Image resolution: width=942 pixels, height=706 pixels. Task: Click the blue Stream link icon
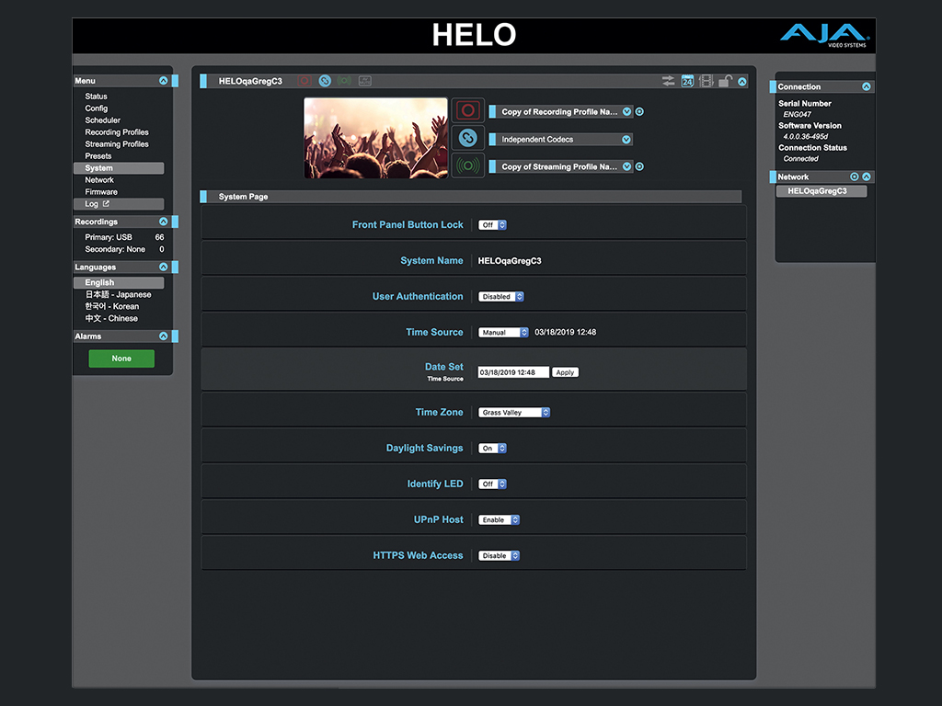coord(325,80)
